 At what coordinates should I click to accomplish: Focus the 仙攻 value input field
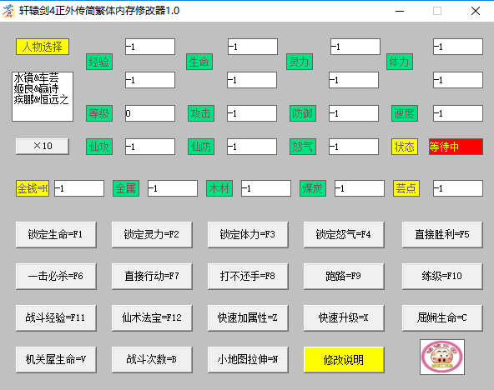[150, 147]
